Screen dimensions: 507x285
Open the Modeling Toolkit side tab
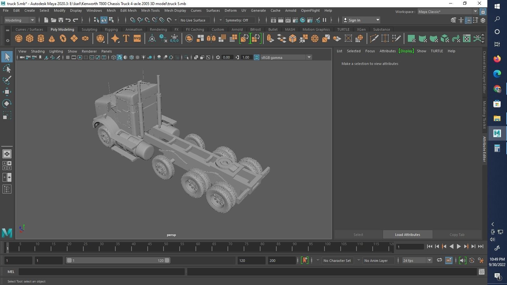pos(484,115)
